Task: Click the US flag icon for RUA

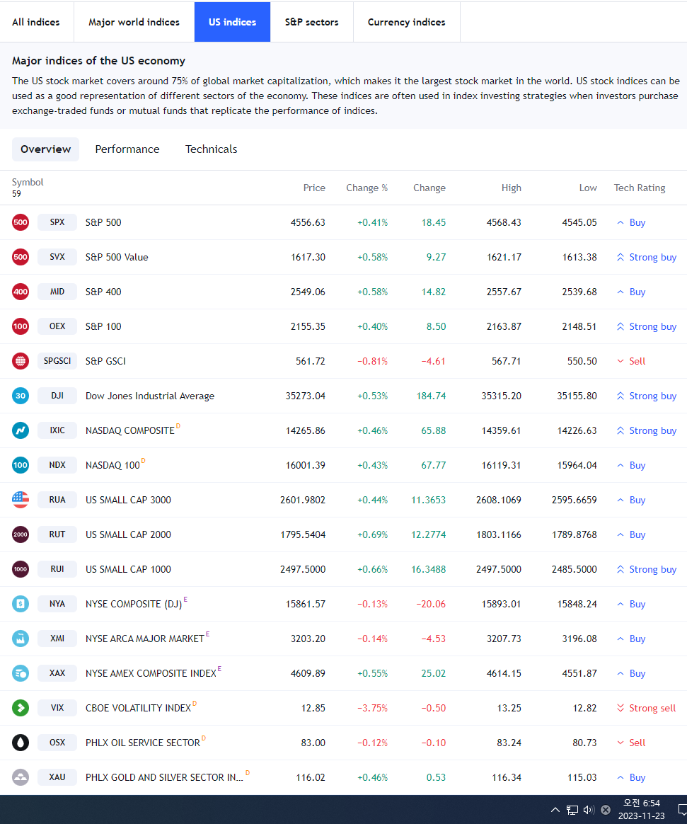Action: coord(21,500)
